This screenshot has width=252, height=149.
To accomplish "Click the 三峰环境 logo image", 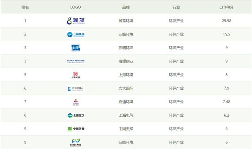I will [x=76, y=34].
